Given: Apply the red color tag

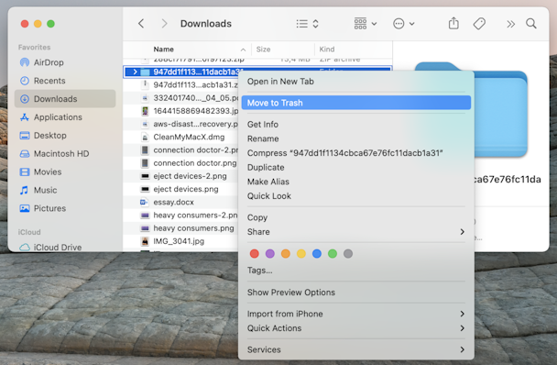Looking at the screenshot, I should pyautogui.click(x=255, y=254).
